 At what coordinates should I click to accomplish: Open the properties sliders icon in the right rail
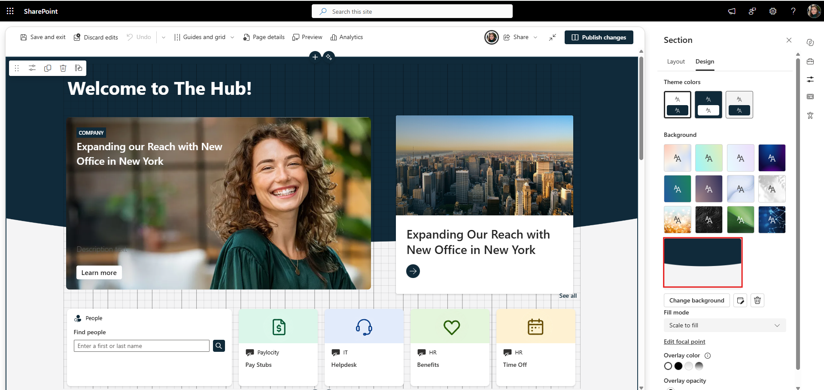pyautogui.click(x=810, y=79)
